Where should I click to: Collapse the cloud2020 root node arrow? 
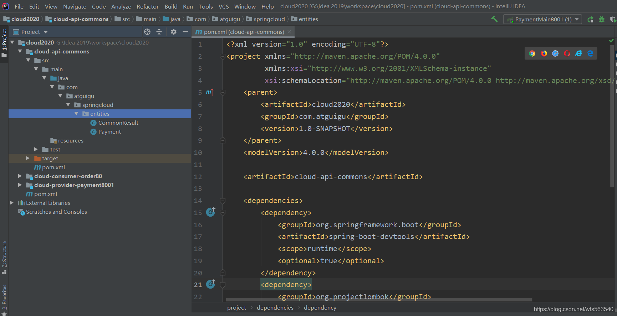pos(12,42)
